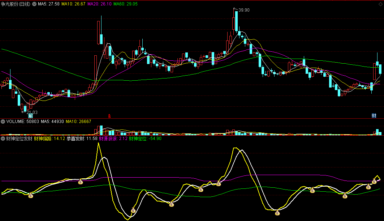The image size is (384, 221).
Task: Select the 财神定位: -54.90 value
Action: click(x=145, y=139)
